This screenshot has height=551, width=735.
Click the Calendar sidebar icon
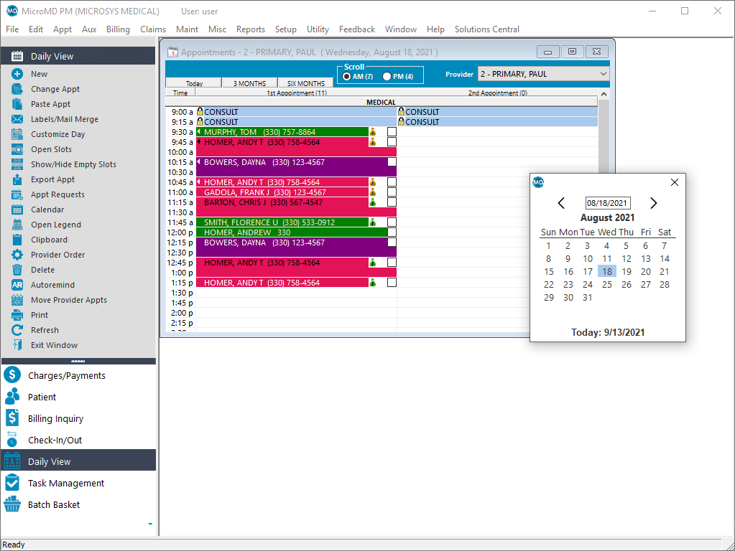pos(17,209)
